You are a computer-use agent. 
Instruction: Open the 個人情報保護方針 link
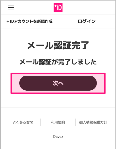(93, 122)
